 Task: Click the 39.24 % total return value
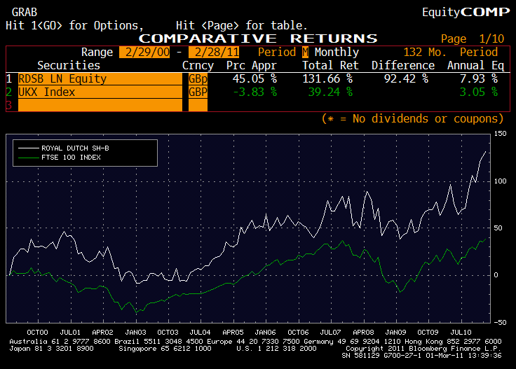[330, 92]
